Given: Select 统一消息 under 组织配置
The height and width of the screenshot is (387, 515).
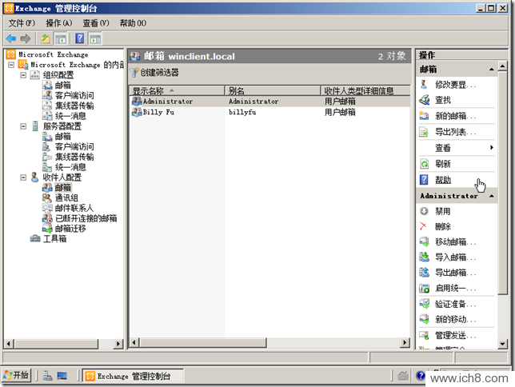Looking at the screenshot, I should 70,116.
